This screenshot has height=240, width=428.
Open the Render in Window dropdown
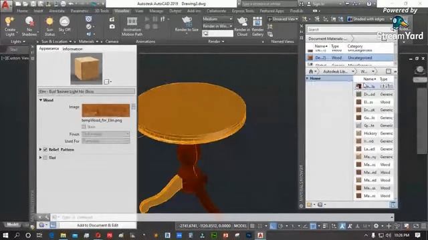[217, 26]
